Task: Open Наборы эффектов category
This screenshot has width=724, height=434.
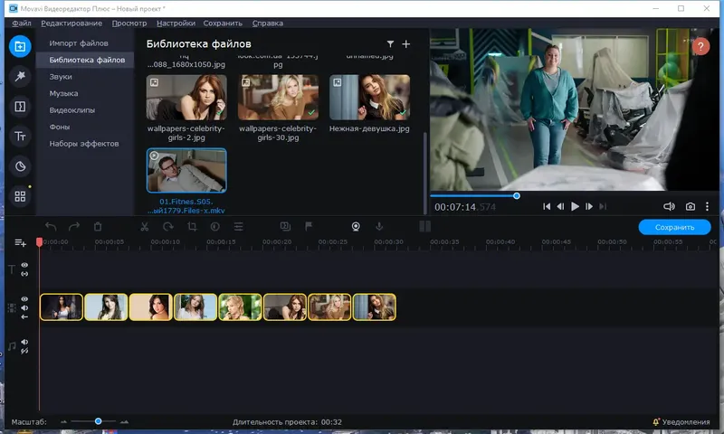Action: [84, 144]
